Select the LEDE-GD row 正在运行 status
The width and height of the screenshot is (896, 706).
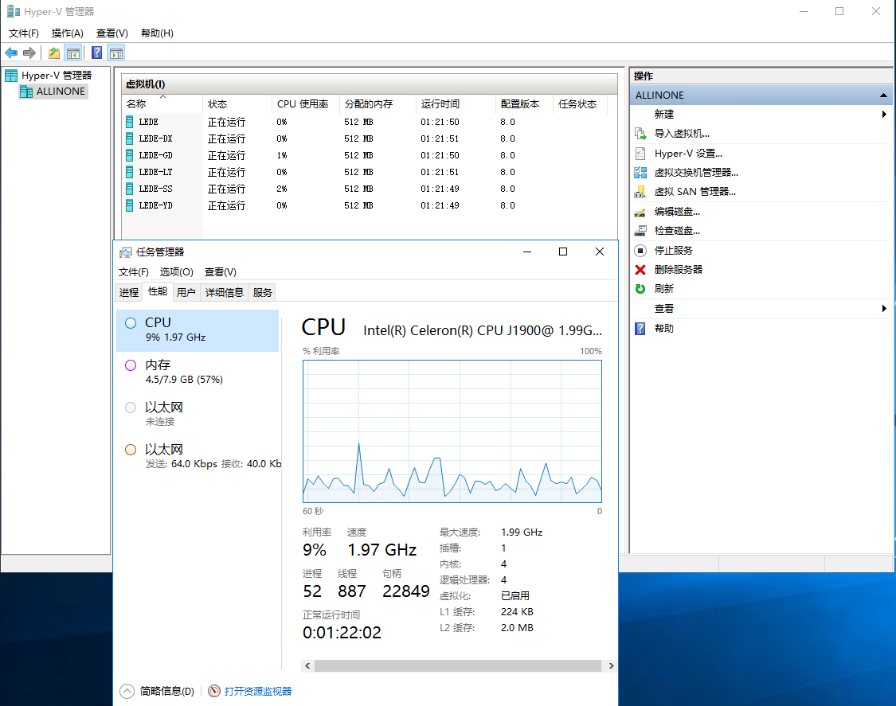point(226,155)
